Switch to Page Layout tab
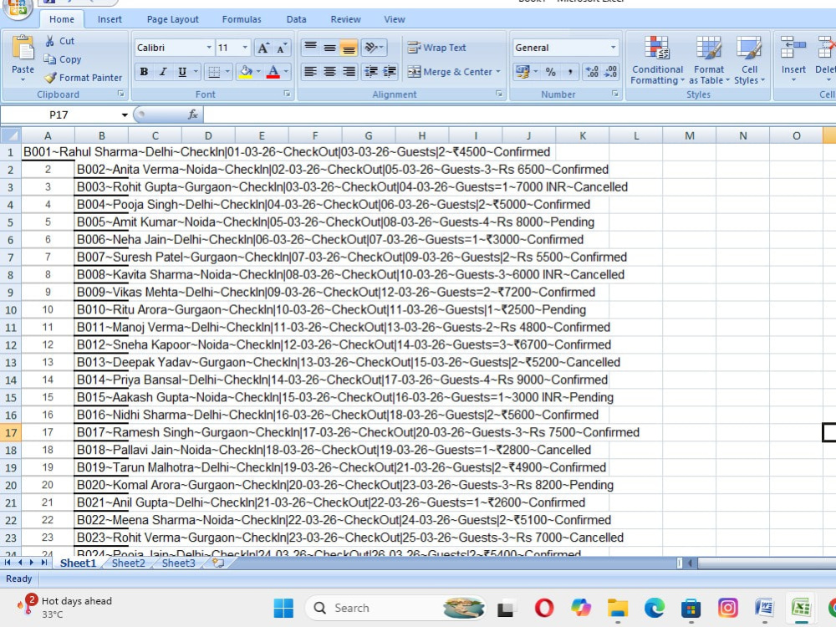Screen dimensions: 836x627 click(173, 19)
